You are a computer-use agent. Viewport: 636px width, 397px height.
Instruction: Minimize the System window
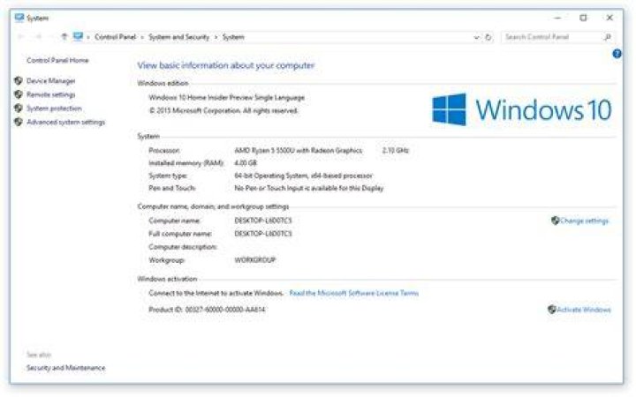click(557, 18)
